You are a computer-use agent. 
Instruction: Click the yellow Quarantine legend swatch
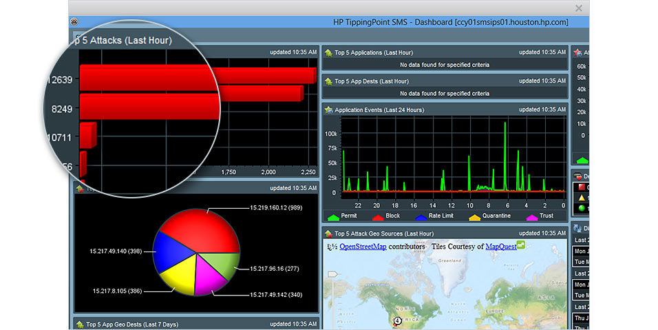pyautogui.click(x=475, y=217)
